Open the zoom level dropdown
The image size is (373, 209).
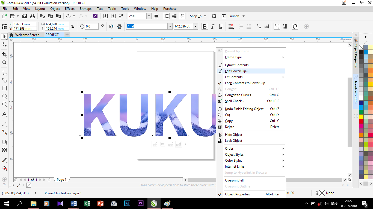[149, 16]
